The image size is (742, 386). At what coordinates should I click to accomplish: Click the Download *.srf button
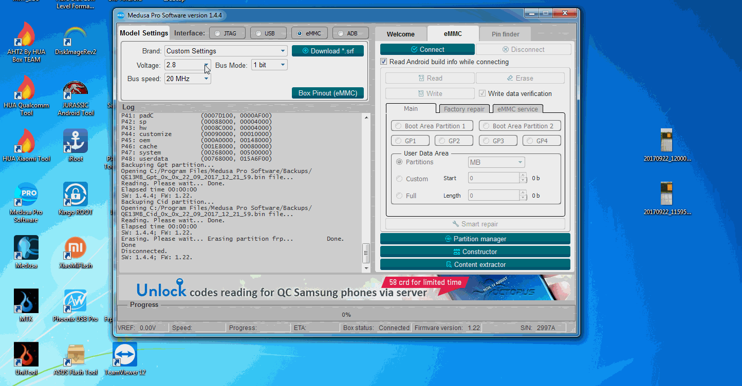click(328, 51)
